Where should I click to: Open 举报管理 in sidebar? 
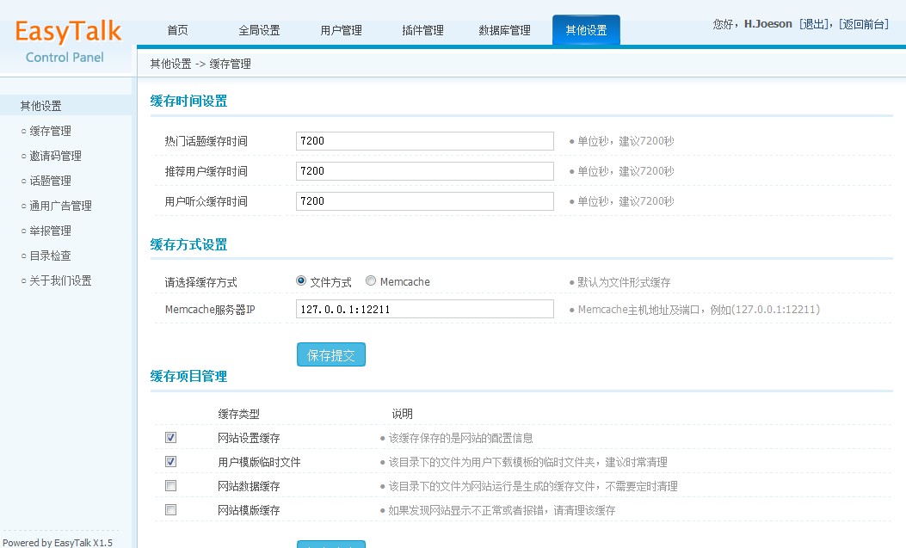50,231
